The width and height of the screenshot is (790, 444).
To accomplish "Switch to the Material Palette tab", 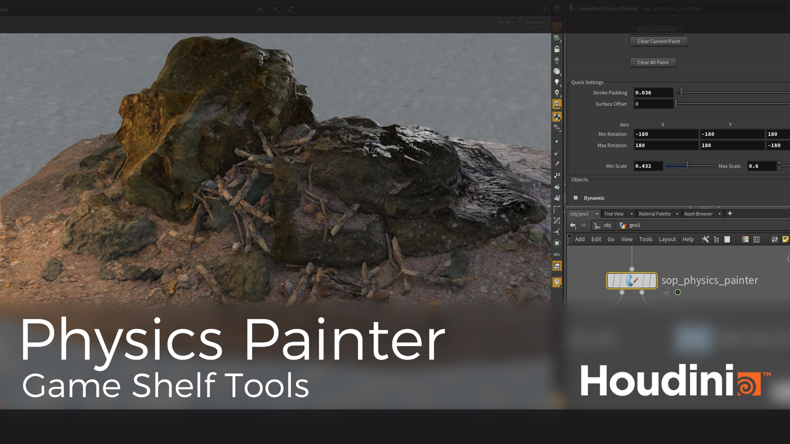I will (x=654, y=214).
